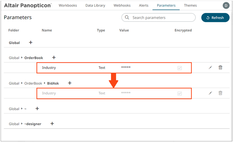Switch to the Workbooks tab
The width and height of the screenshot is (233, 142).
click(67, 6)
